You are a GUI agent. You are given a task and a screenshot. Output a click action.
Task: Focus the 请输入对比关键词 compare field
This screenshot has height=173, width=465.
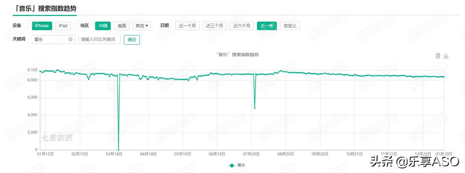coord(99,39)
